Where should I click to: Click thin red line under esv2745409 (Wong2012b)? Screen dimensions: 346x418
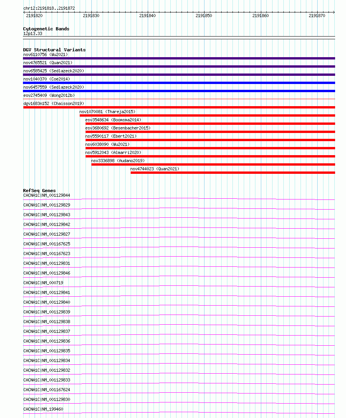tap(179, 99)
